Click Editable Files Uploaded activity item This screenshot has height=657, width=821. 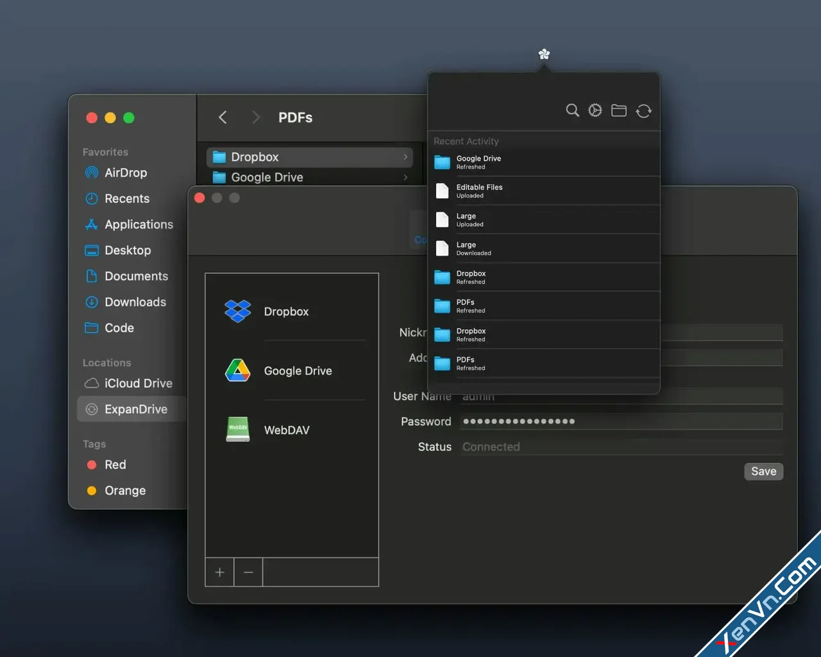coord(544,191)
